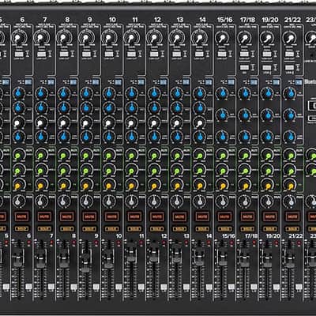Toggle the low cut switch on channel 11

pyautogui.click(x=132, y=55)
